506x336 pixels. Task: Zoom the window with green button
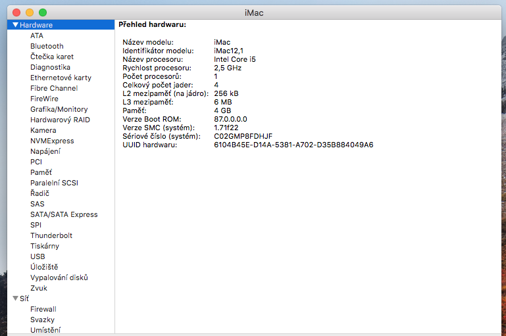click(x=43, y=12)
